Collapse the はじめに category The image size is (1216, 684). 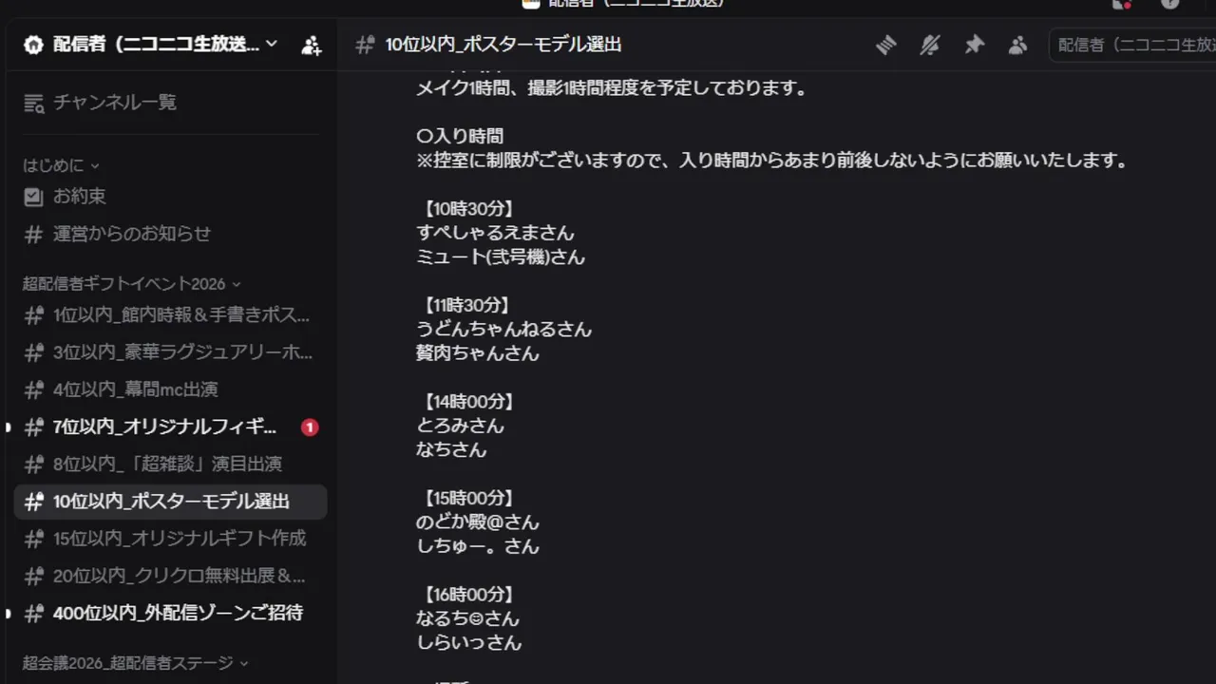(62, 165)
